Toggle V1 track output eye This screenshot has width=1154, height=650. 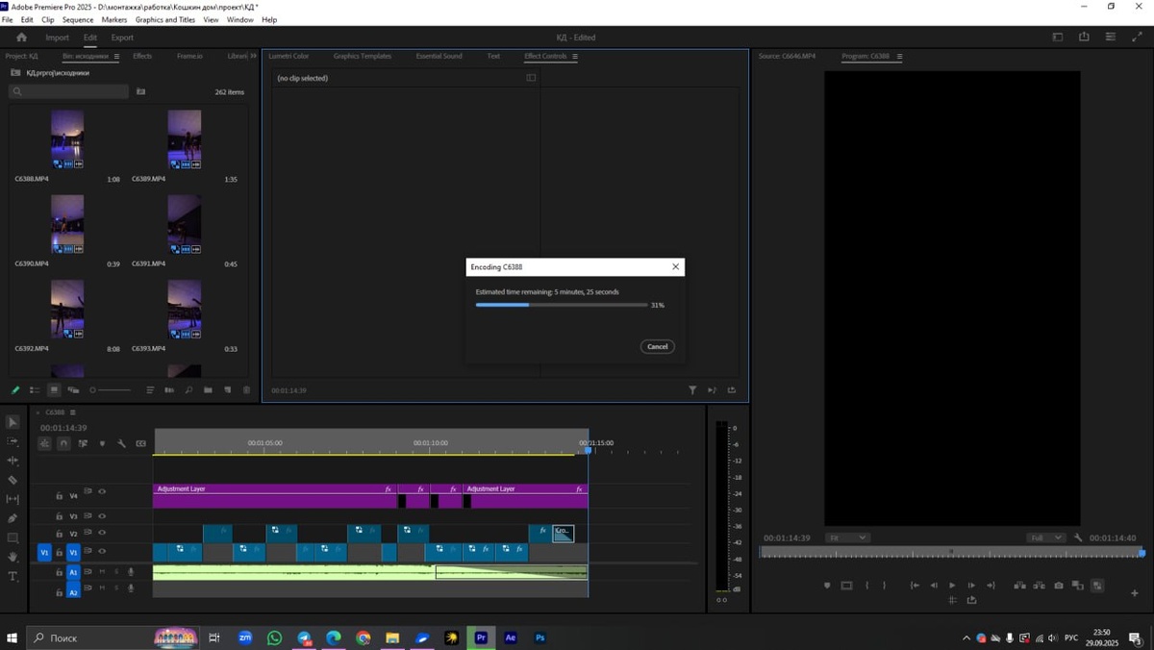102,552
